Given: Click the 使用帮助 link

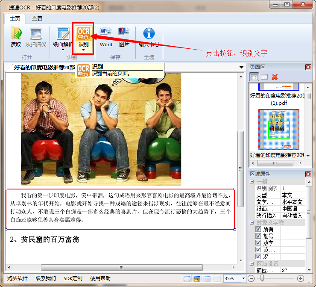Looking at the screenshot, I should coord(100,278).
